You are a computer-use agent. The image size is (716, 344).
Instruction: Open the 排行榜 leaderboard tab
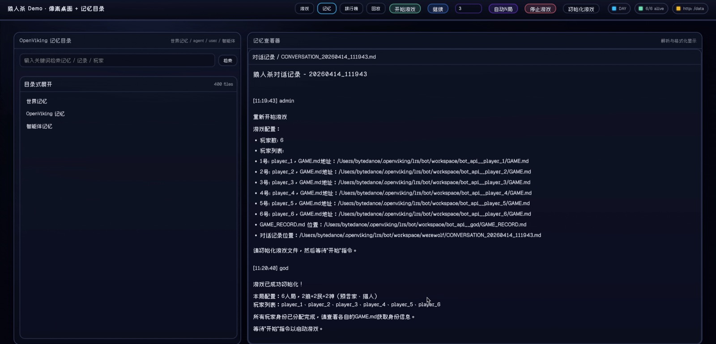click(351, 8)
